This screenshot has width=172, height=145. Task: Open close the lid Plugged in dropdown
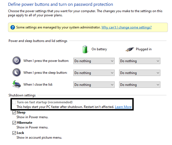[140, 85]
